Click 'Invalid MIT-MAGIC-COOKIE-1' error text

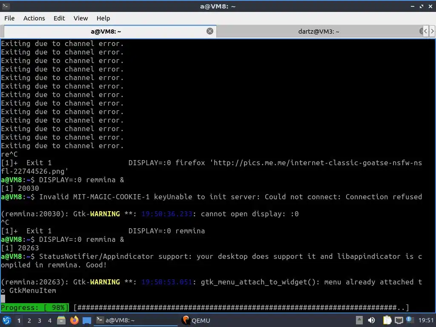(x=94, y=197)
